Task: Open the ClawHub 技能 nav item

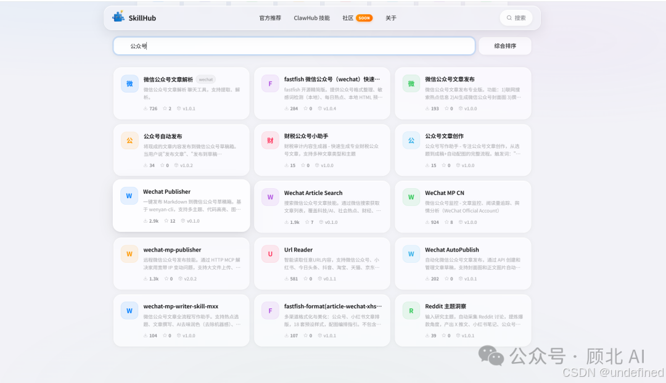Action: click(x=312, y=18)
